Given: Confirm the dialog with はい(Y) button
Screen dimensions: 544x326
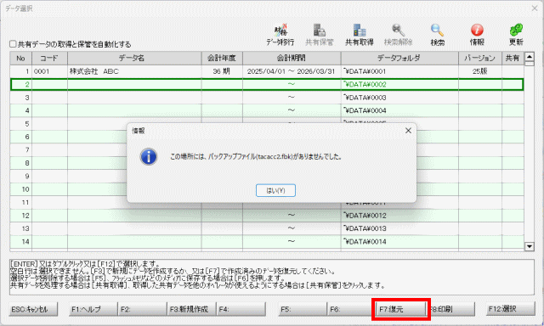Looking at the screenshot, I should [x=275, y=190].
